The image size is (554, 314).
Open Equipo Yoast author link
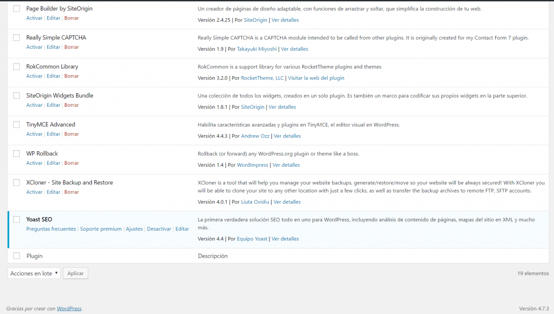click(x=252, y=239)
